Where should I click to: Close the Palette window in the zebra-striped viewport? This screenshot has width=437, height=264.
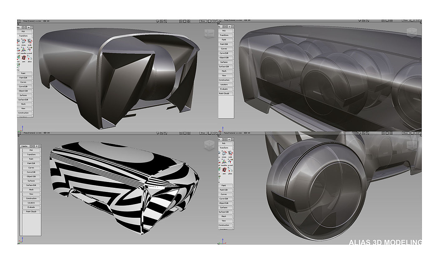pos(40,146)
